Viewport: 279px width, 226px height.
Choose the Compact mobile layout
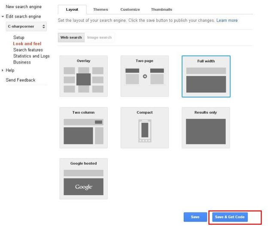145,128
